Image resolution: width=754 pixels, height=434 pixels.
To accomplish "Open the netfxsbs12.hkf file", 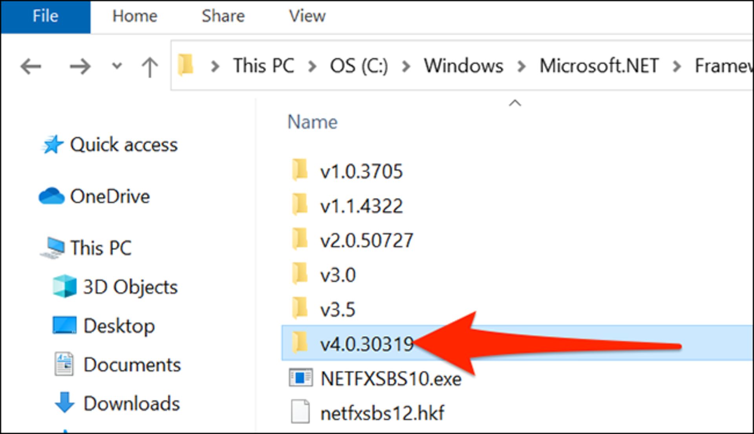I will tap(382, 412).
